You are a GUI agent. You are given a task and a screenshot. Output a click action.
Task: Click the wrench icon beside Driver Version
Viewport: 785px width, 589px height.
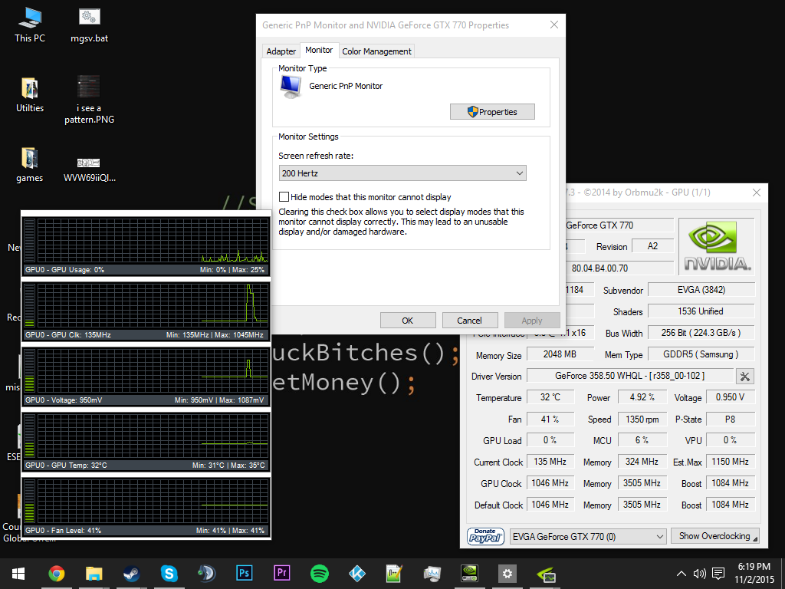[x=744, y=376]
